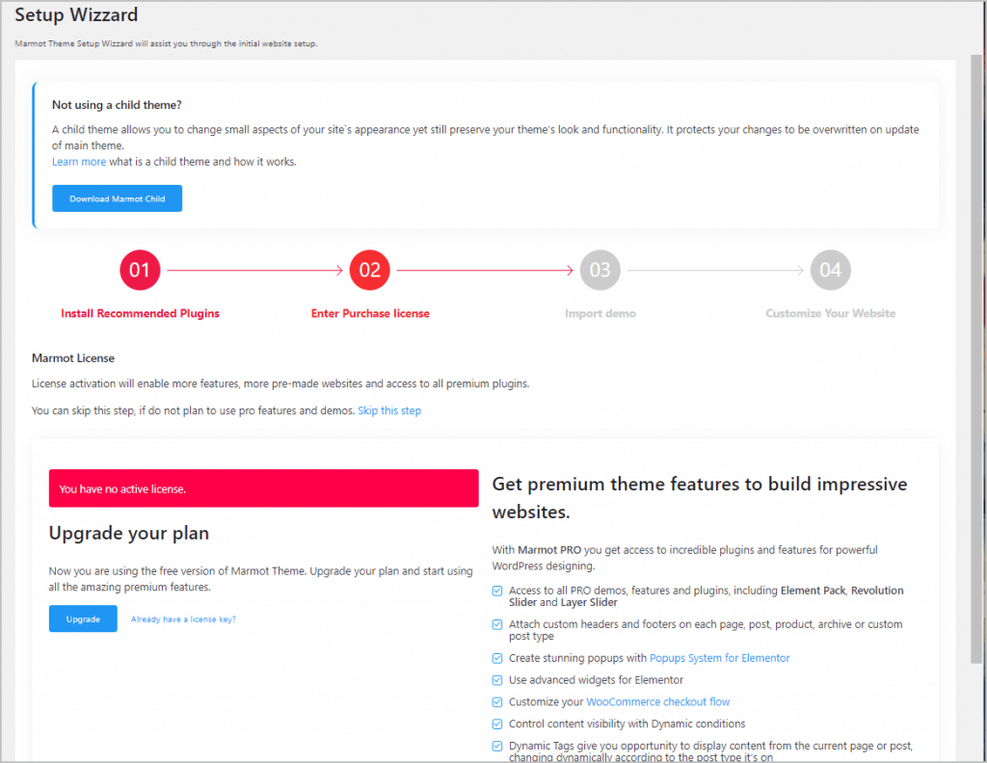This screenshot has width=987, height=763.
Task: Click the step 01 circle icon
Action: (140, 271)
